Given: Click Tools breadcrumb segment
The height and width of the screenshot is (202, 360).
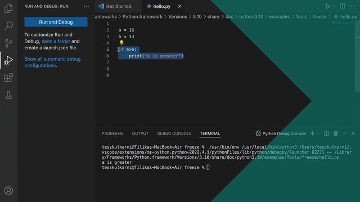Looking at the screenshot, I should pos(301,17).
